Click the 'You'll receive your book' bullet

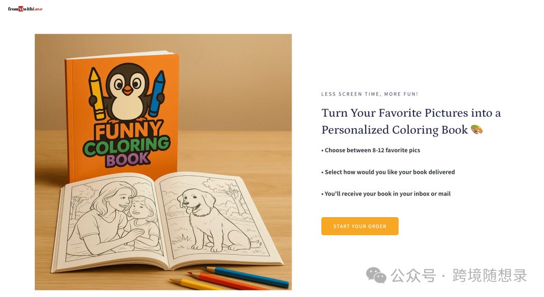(x=386, y=194)
